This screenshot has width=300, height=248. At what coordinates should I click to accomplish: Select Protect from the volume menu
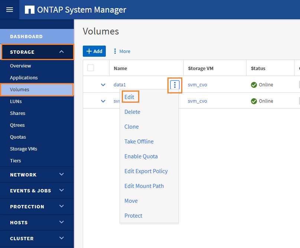click(133, 216)
